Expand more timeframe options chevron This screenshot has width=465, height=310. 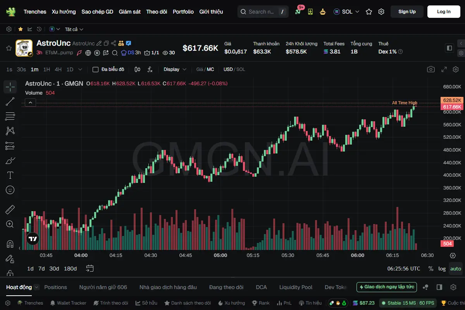tap(80, 69)
